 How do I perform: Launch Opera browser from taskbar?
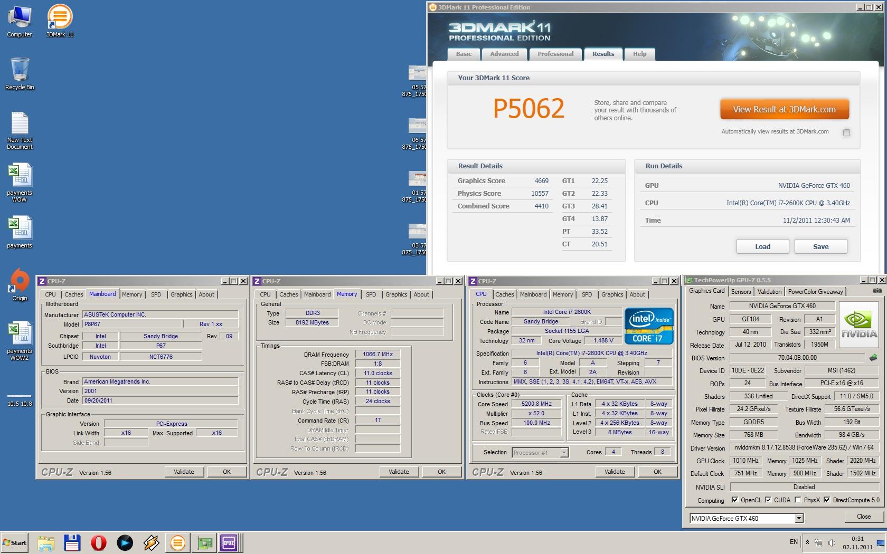(x=99, y=542)
